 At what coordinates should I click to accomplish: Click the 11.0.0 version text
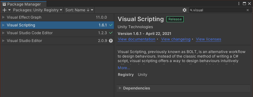coord(101,17)
